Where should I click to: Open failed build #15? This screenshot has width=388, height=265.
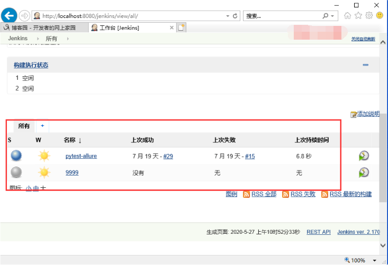tap(250, 156)
